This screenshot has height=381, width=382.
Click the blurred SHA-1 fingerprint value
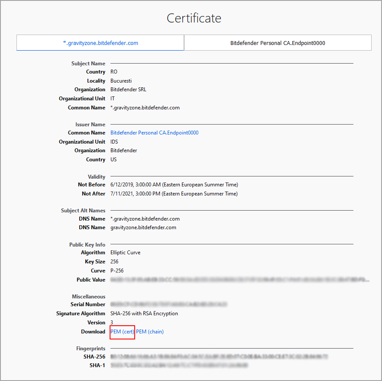tap(179, 365)
